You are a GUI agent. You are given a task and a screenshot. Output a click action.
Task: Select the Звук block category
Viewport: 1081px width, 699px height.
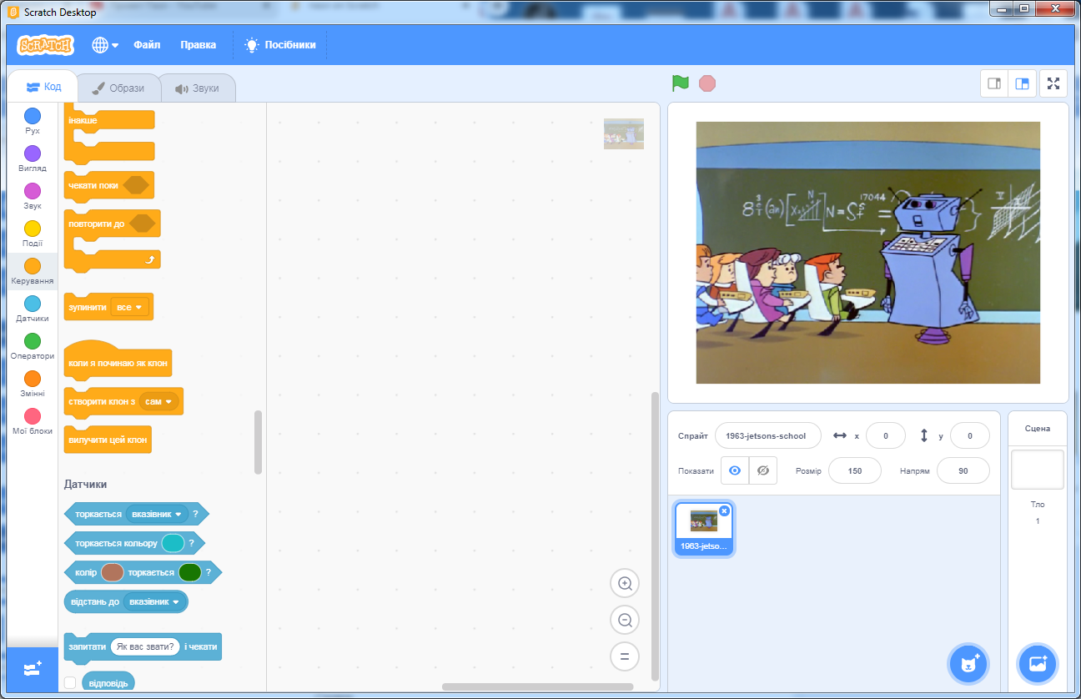click(33, 197)
